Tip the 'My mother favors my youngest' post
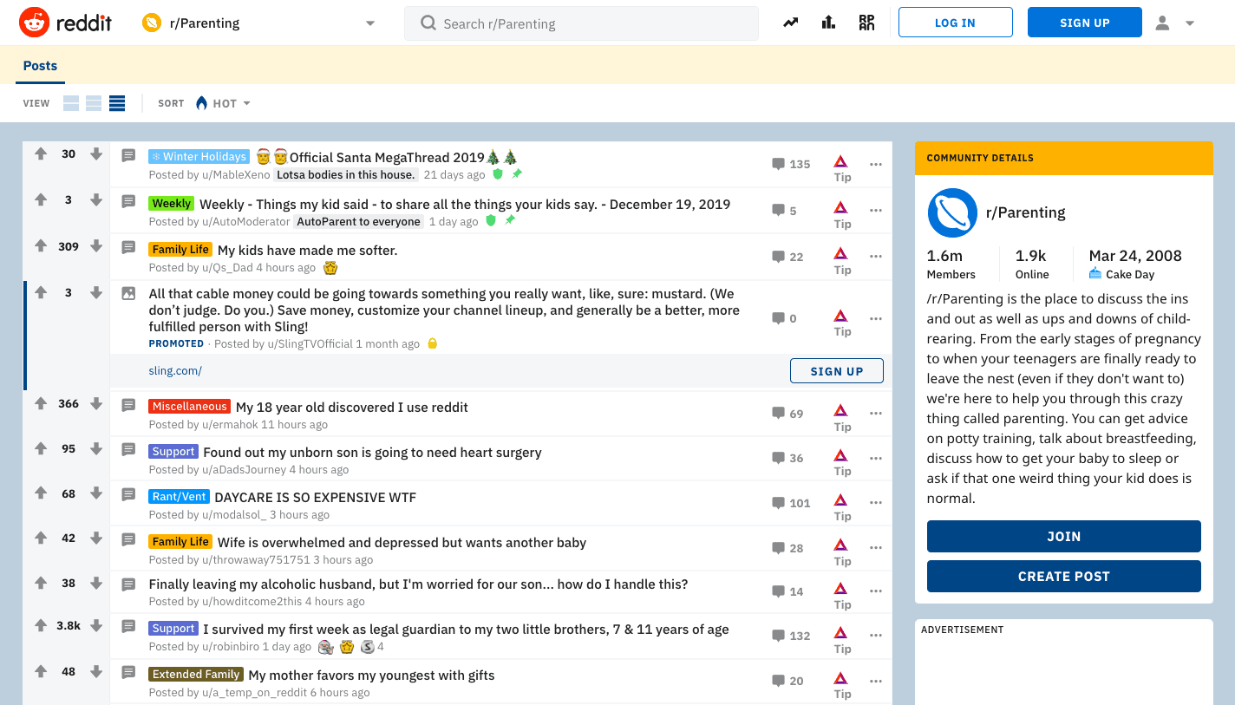Viewport: 1235px width, 705px height. (x=841, y=685)
